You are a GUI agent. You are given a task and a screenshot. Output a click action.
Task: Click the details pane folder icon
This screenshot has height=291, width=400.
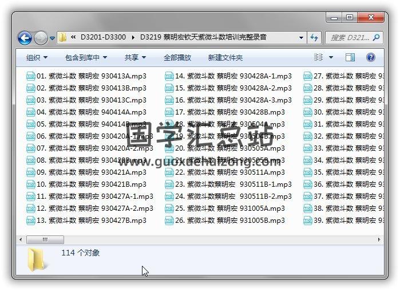37,259
